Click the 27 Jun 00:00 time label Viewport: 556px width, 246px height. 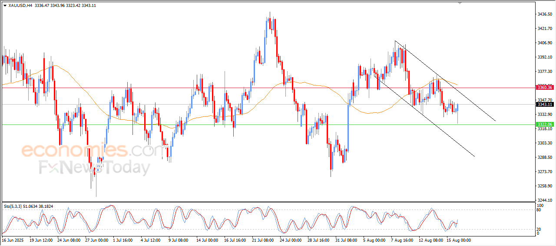click(97, 240)
